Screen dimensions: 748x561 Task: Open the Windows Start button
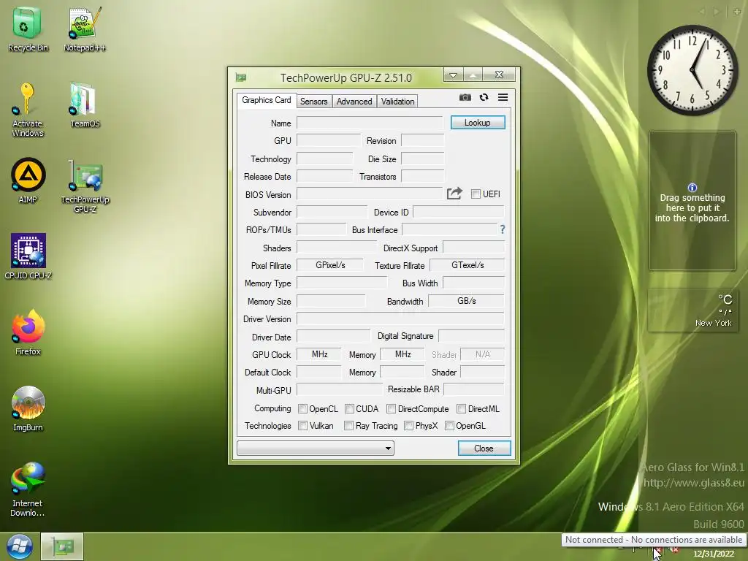coord(20,546)
